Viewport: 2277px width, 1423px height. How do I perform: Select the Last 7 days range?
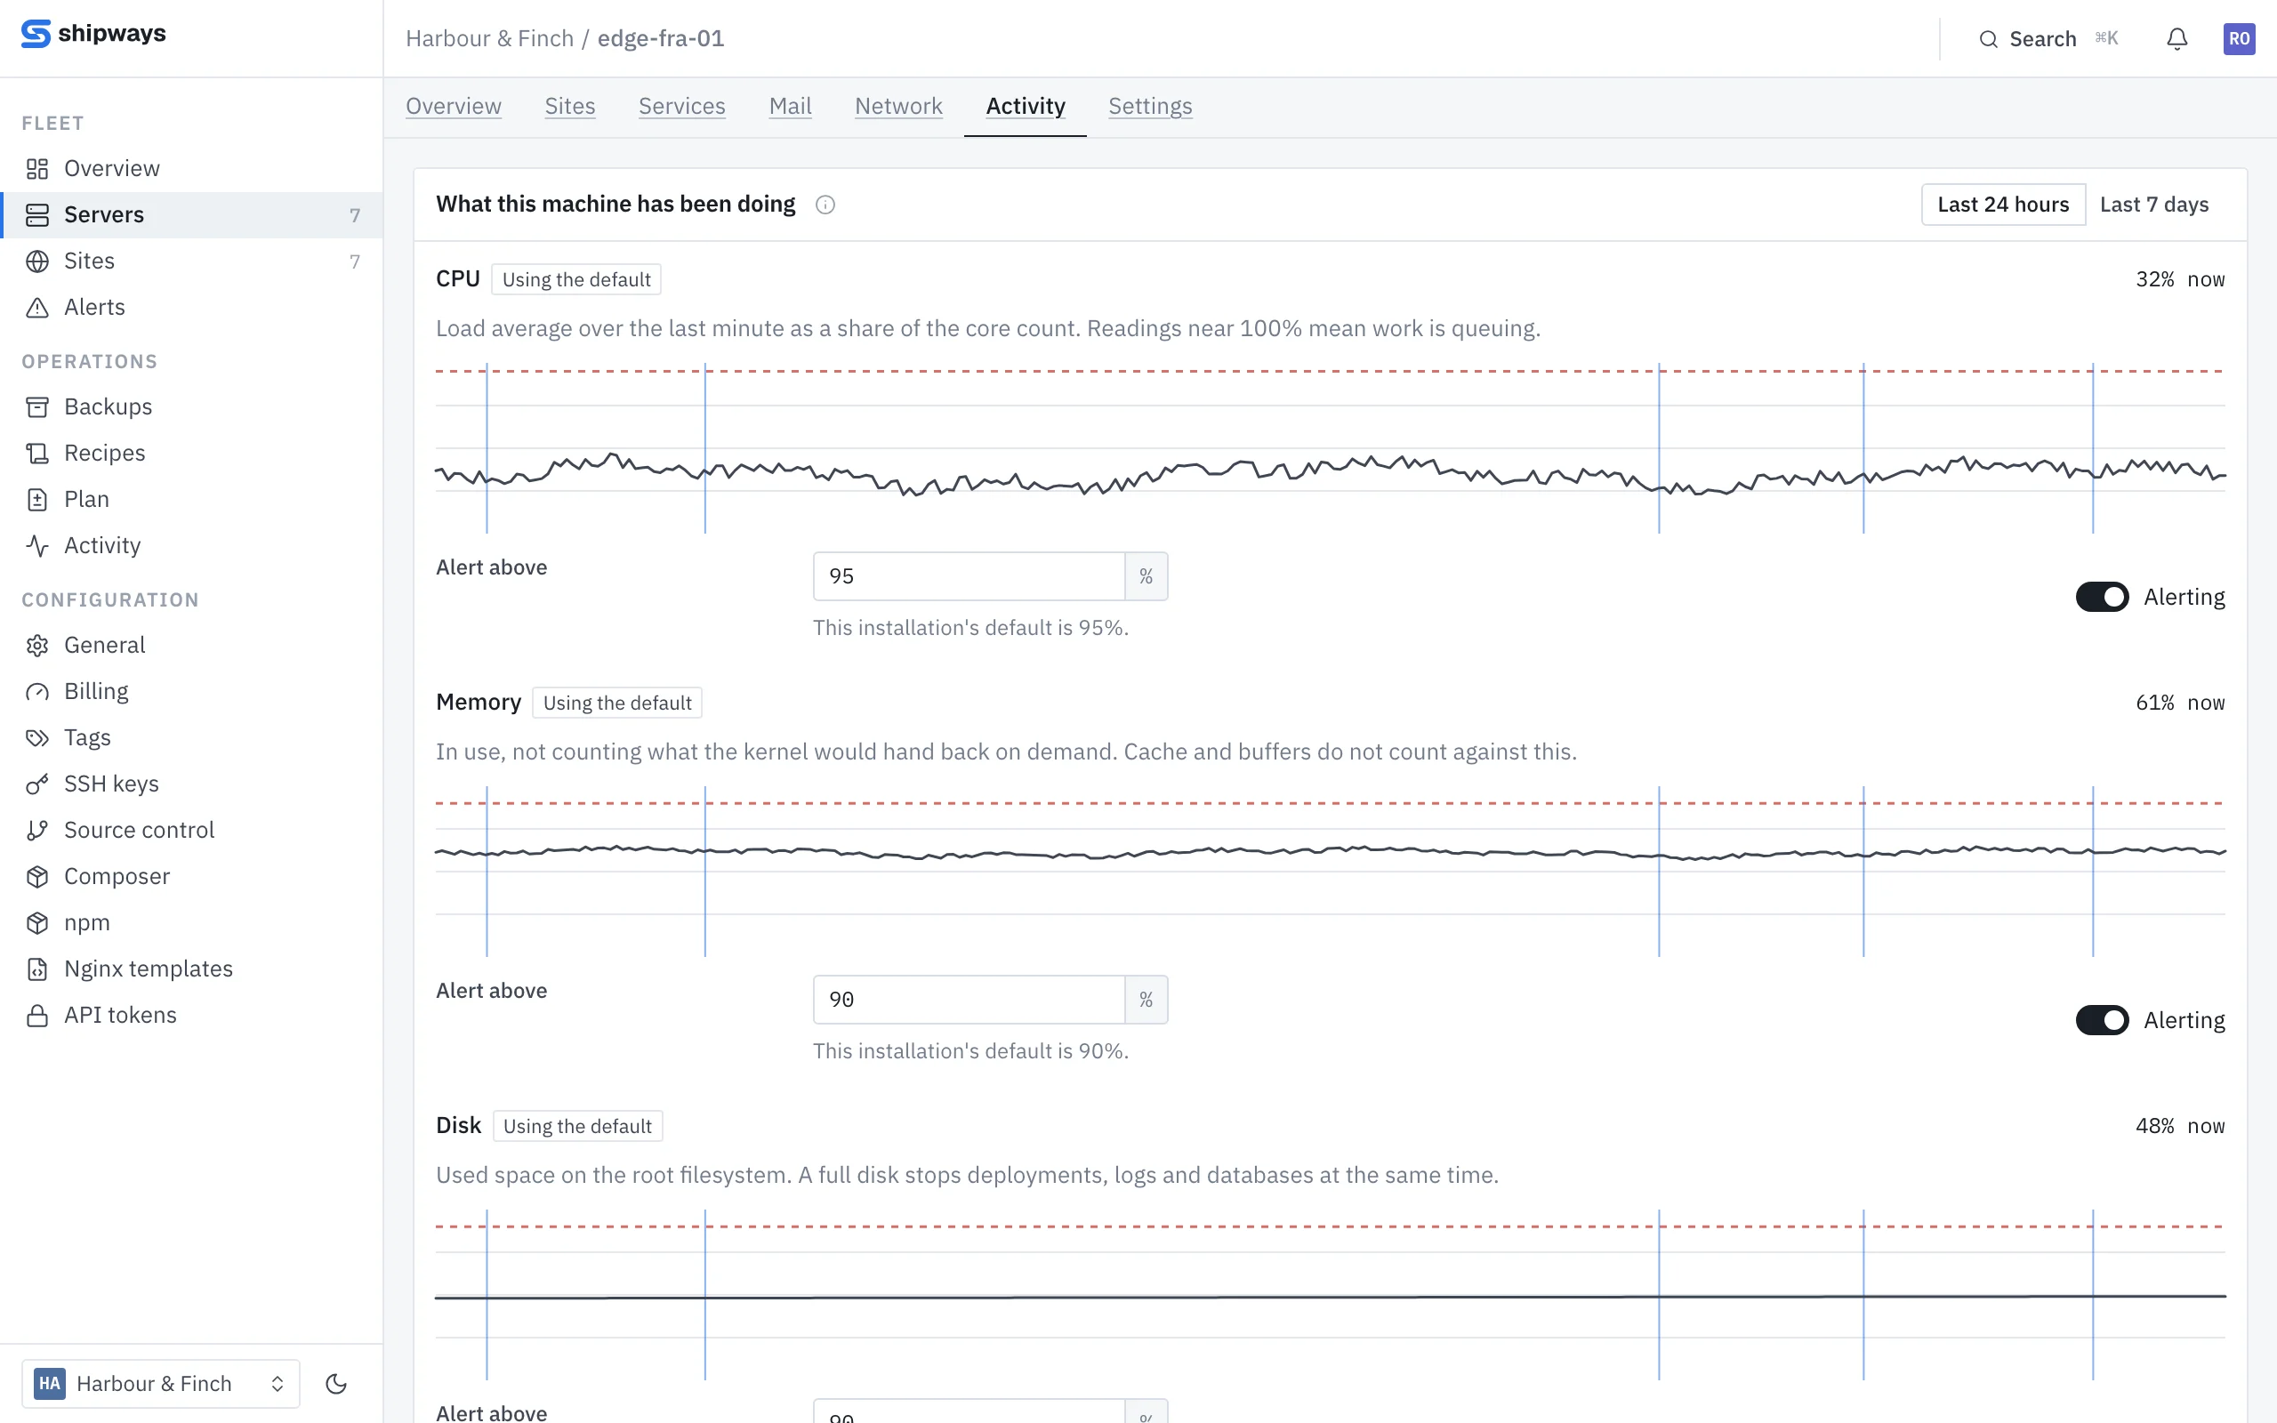coord(2153,205)
